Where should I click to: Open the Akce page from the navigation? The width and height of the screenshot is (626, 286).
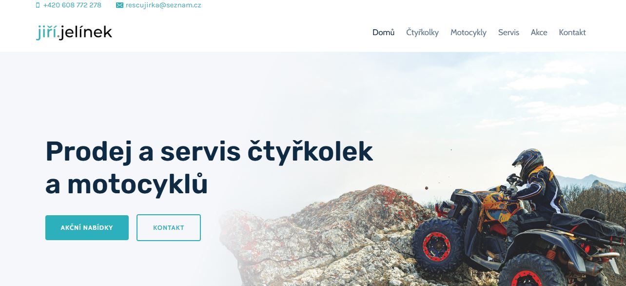click(x=539, y=32)
